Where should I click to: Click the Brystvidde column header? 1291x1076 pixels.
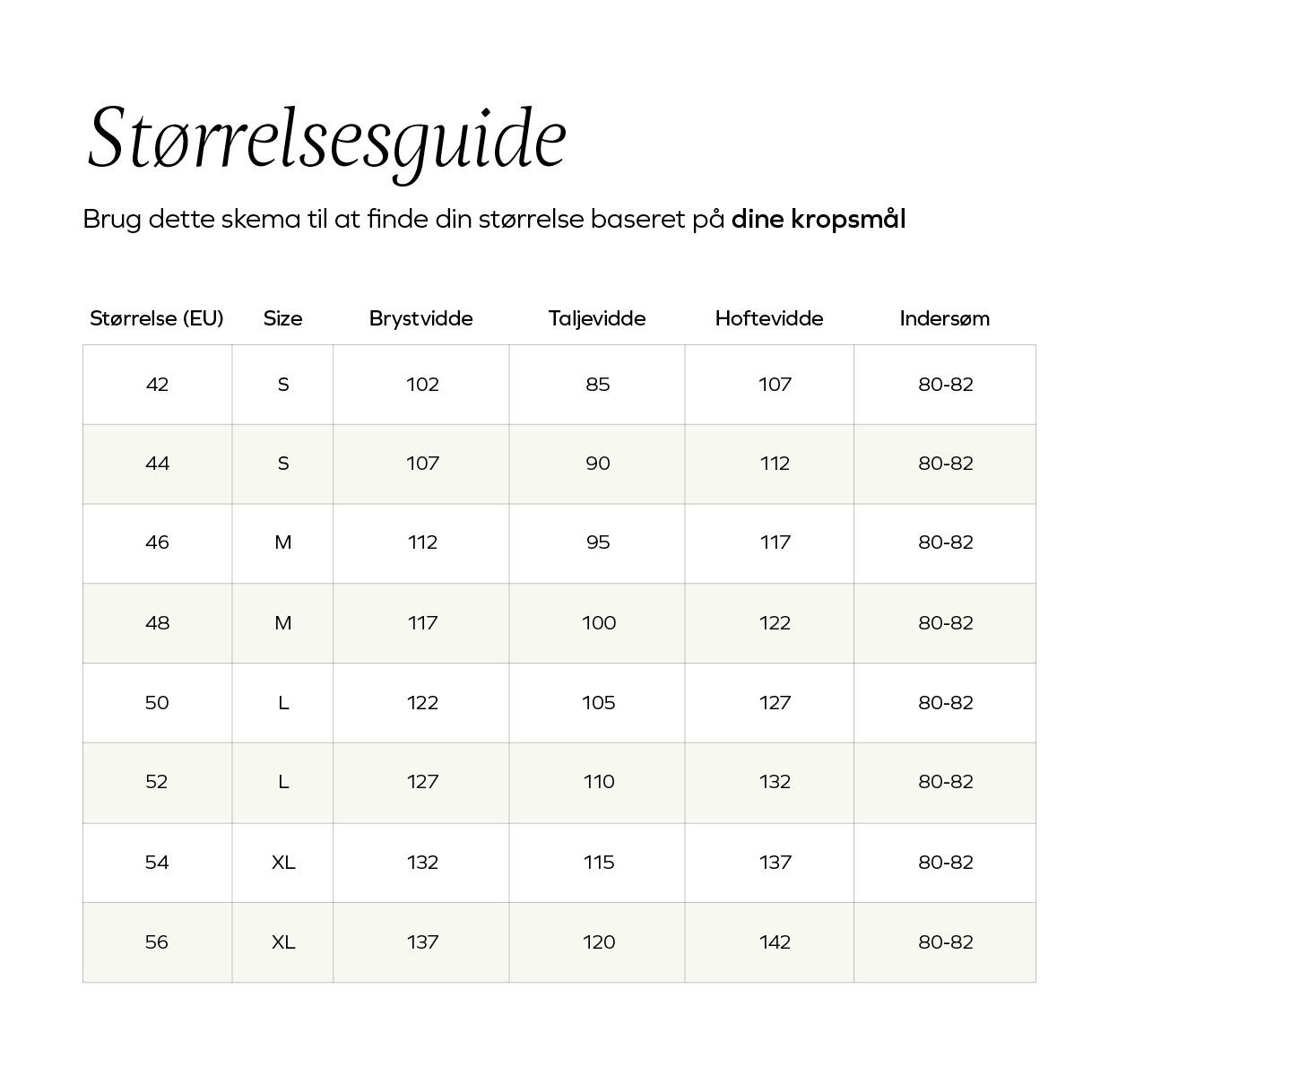[x=420, y=318]
